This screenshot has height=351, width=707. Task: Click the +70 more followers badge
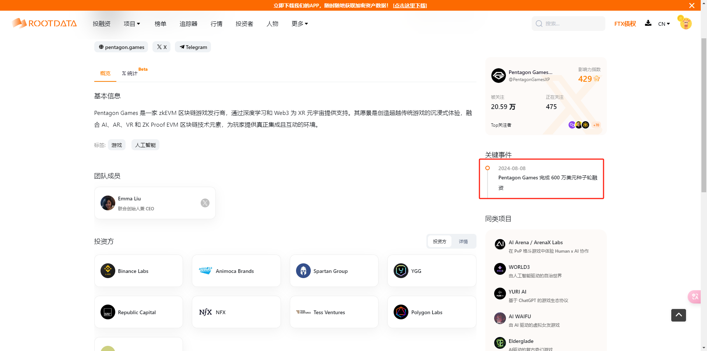coord(596,125)
